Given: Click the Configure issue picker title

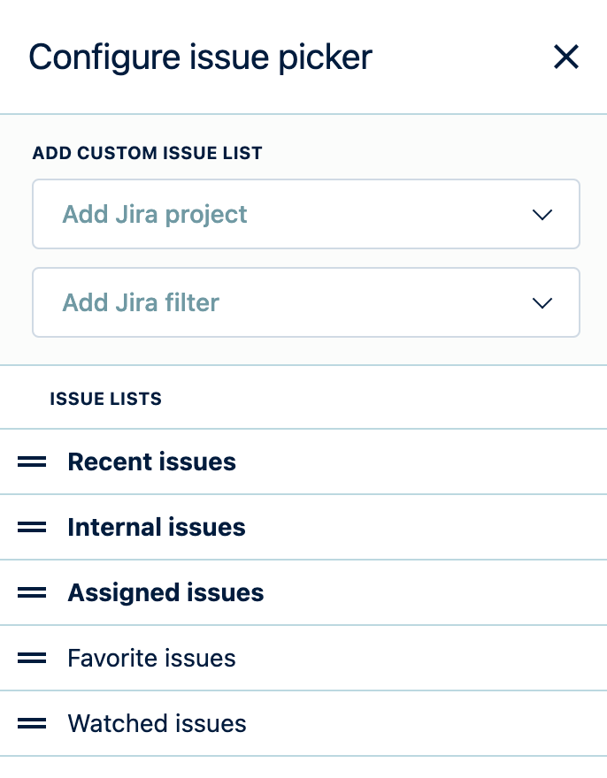Looking at the screenshot, I should [x=200, y=57].
